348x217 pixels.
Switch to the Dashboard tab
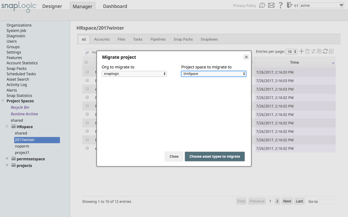[115, 6]
